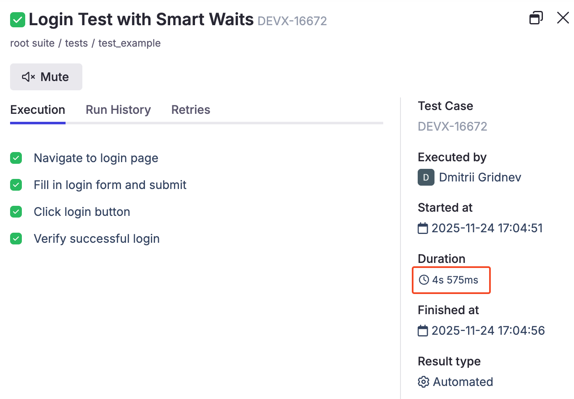This screenshot has height=399, width=574.
Task: Switch to the Run History tab
Action: click(118, 110)
